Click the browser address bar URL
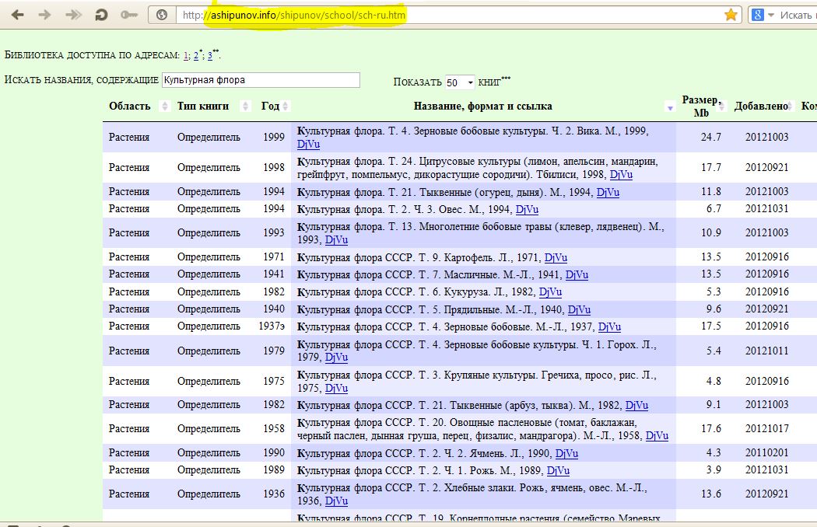 click(x=303, y=15)
